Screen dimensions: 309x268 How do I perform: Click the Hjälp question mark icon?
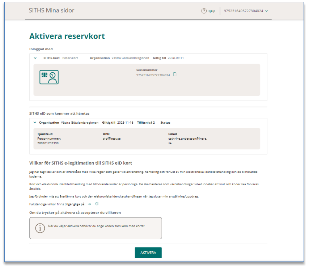pyautogui.click(x=204, y=11)
